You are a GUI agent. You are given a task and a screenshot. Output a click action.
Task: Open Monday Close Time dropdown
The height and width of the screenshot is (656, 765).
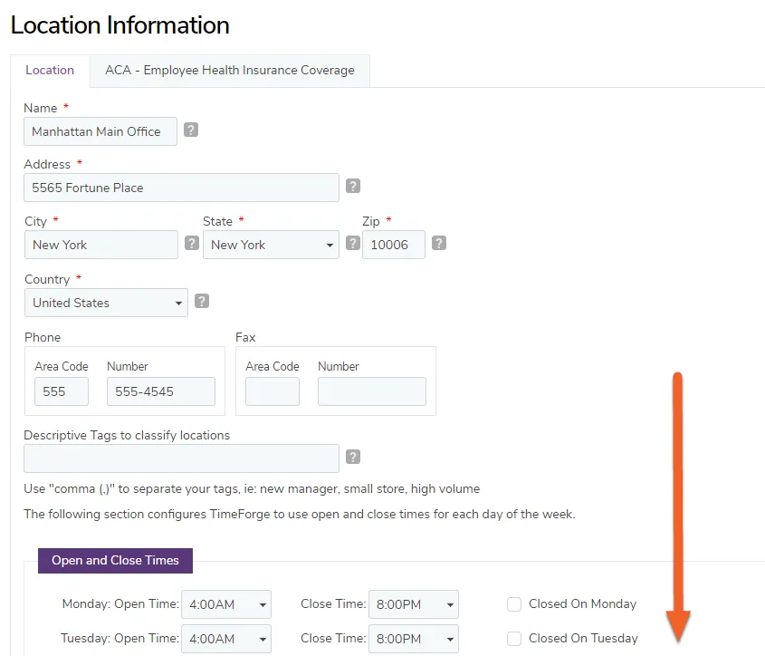tap(414, 604)
